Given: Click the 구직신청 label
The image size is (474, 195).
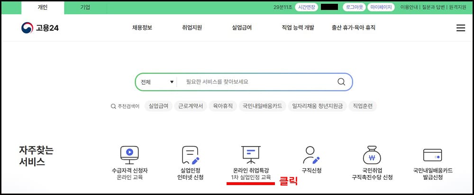Looking at the screenshot, I should (311, 170).
